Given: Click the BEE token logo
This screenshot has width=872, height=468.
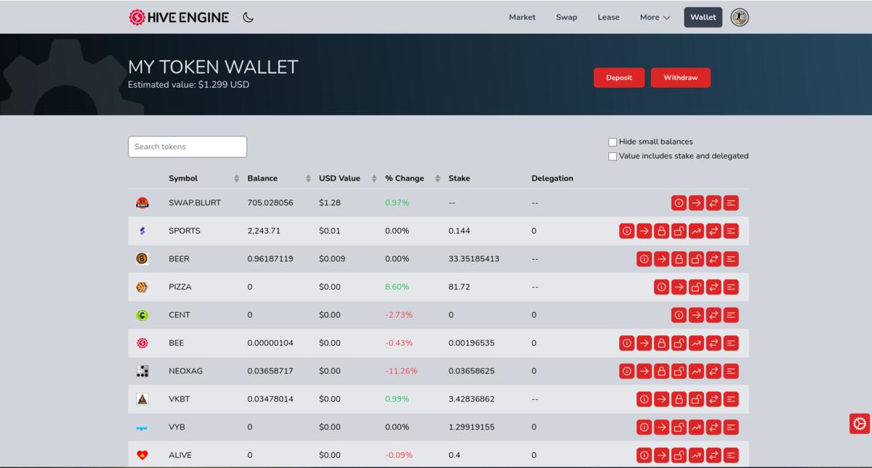Looking at the screenshot, I should pyautogui.click(x=142, y=343).
